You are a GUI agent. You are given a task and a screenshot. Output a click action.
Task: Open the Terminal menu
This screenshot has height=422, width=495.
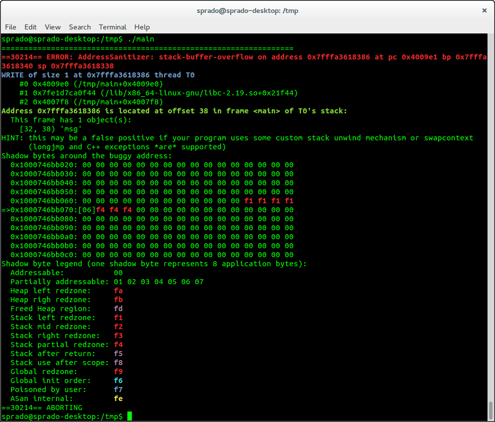[x=112, y=27]
